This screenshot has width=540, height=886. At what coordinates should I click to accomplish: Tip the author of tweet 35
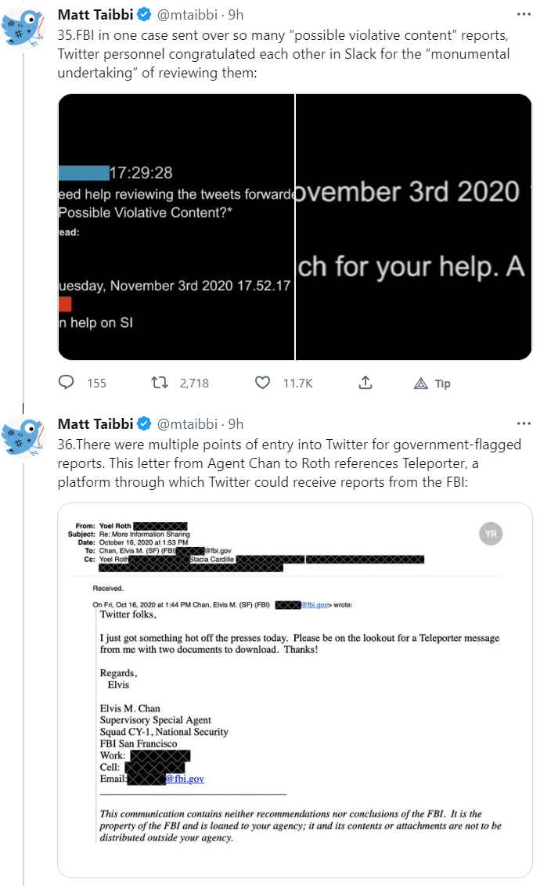pyautogui.click(x=432, y=384)
